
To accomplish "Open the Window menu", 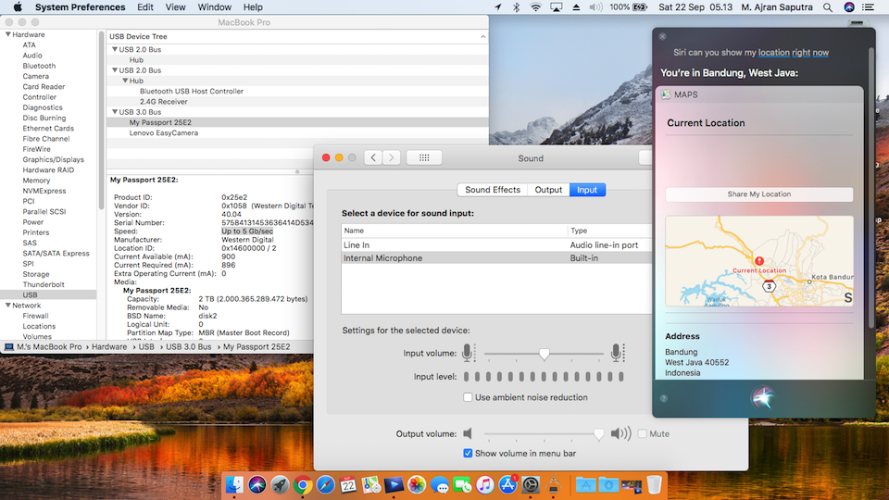I will click(214, 7).
